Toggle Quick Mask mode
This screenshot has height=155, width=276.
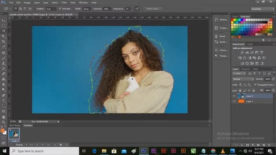(x=3, y=137)
